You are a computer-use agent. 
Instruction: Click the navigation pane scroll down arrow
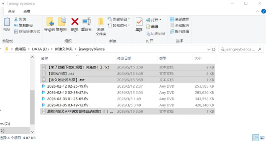[32, 132]
